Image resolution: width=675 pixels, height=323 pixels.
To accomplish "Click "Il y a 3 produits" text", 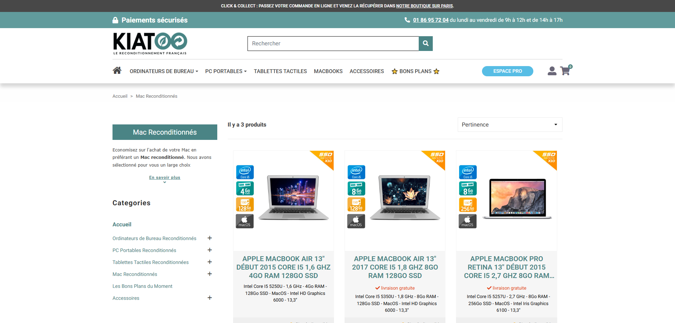I will [247, 125].
